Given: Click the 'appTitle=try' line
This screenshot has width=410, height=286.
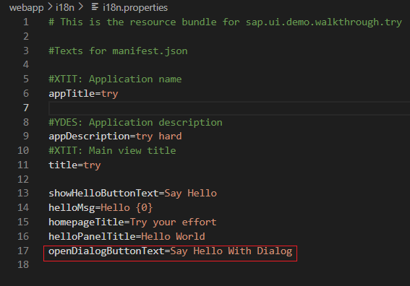Looking at the screenshot, I should click(83, 93).
